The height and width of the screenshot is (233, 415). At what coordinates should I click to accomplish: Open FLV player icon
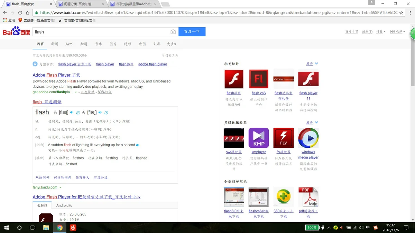284,138
